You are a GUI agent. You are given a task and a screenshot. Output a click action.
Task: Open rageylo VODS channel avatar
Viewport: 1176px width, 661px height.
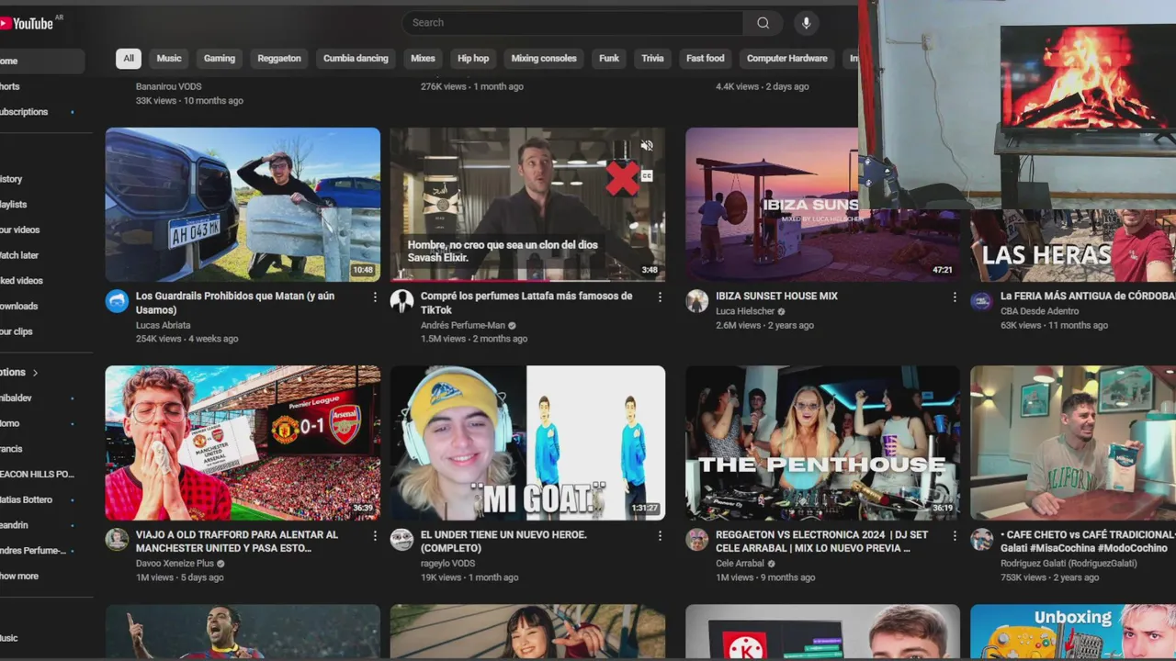click(401, 539)
